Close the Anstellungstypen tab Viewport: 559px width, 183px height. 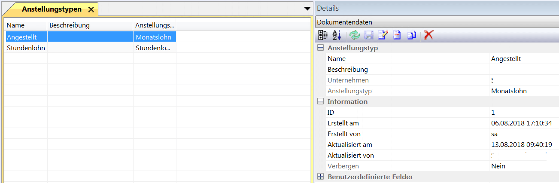click(91, 9)
